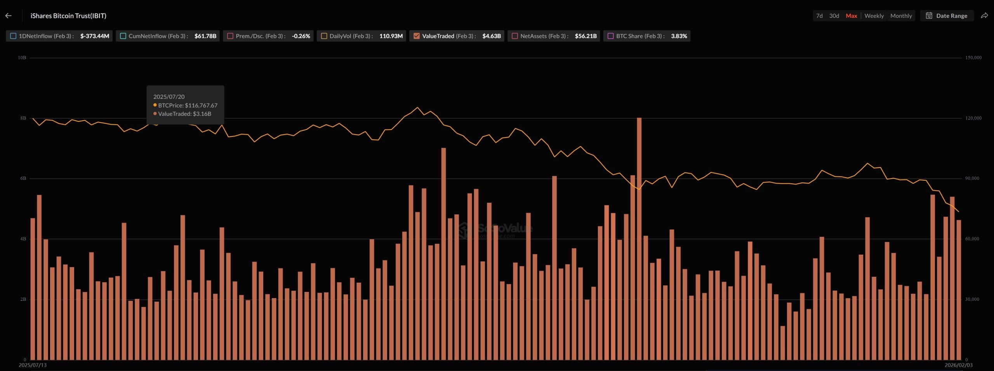Select the 30d time range

coord(834,16)
